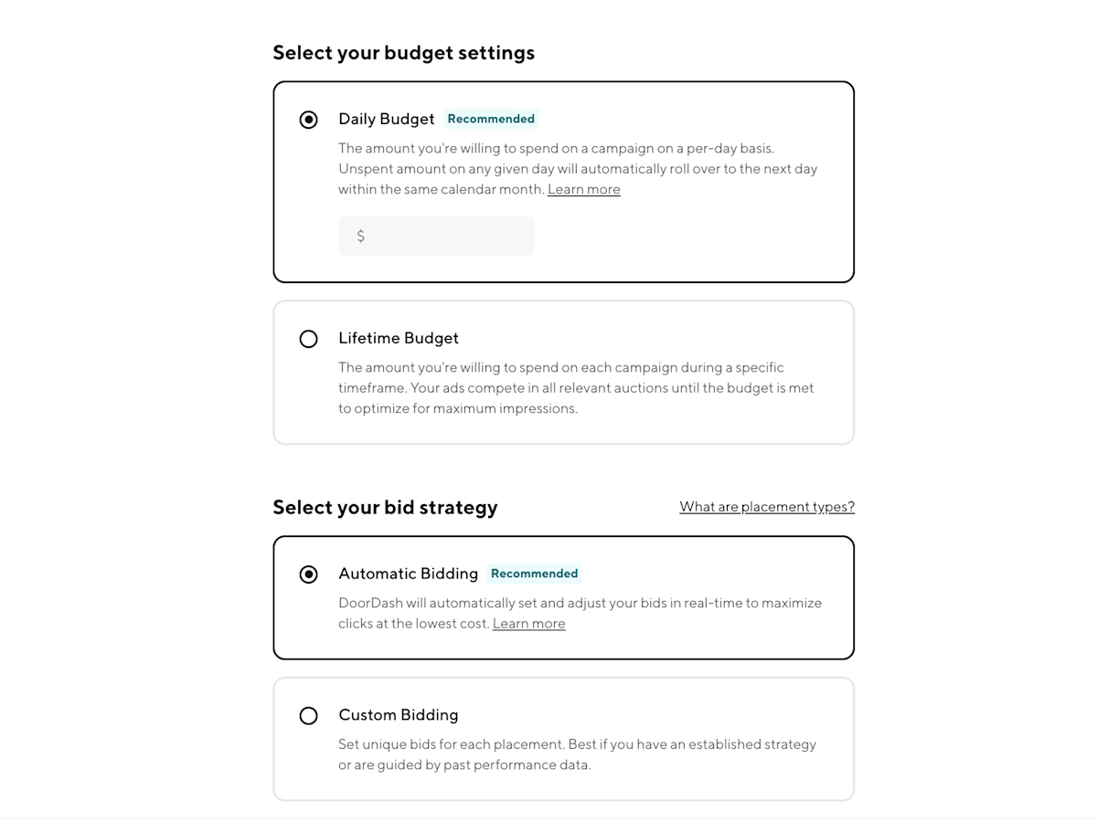Select the Daily Budget radio button

[x=308, y=119]
